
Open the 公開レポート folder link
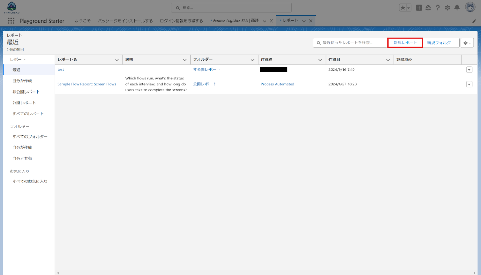204,84
